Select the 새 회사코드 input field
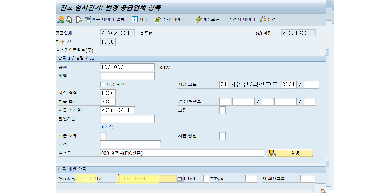 tap(308, 178)
